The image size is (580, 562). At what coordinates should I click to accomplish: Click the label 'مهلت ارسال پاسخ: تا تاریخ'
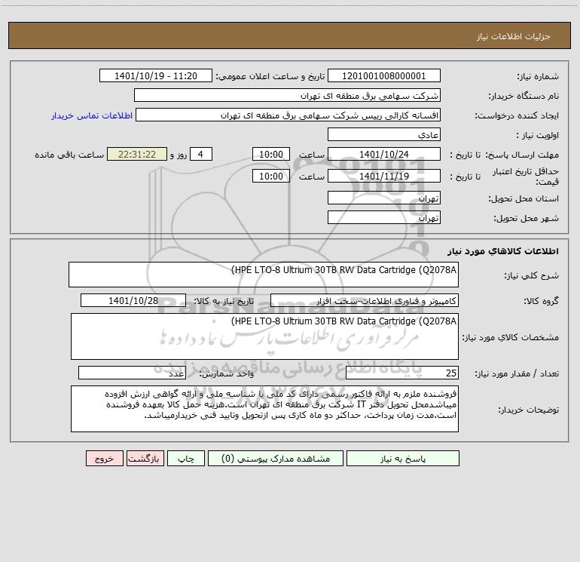tap(504, 155)
